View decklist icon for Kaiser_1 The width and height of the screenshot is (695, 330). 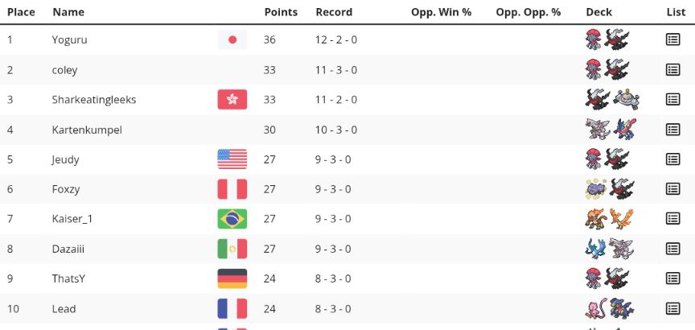(673, 219)
